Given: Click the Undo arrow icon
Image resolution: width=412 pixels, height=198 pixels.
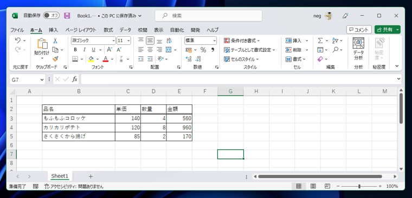Looking at the screenshot, I should [17, 41].
